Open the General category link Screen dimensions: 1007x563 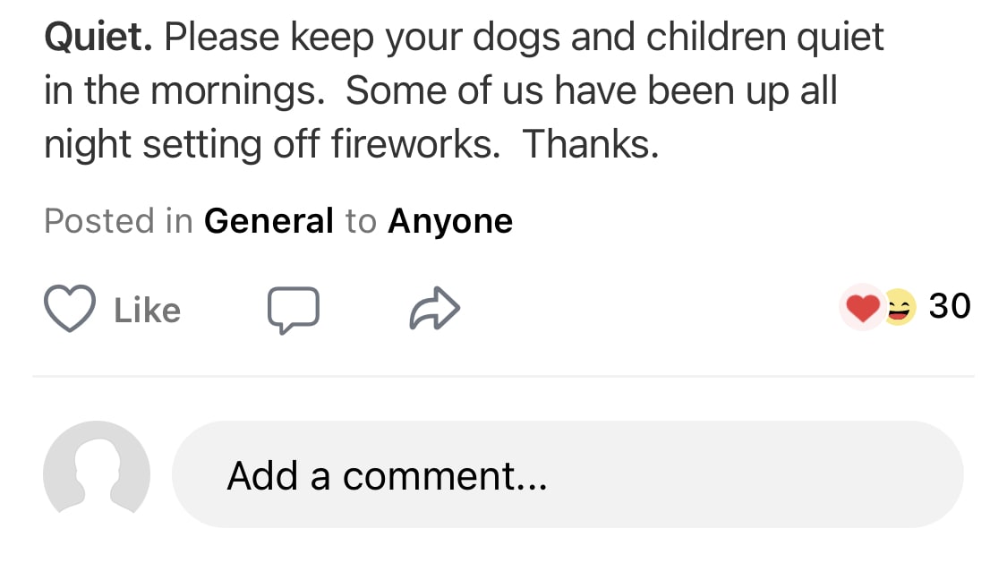(x=269, y=221)
